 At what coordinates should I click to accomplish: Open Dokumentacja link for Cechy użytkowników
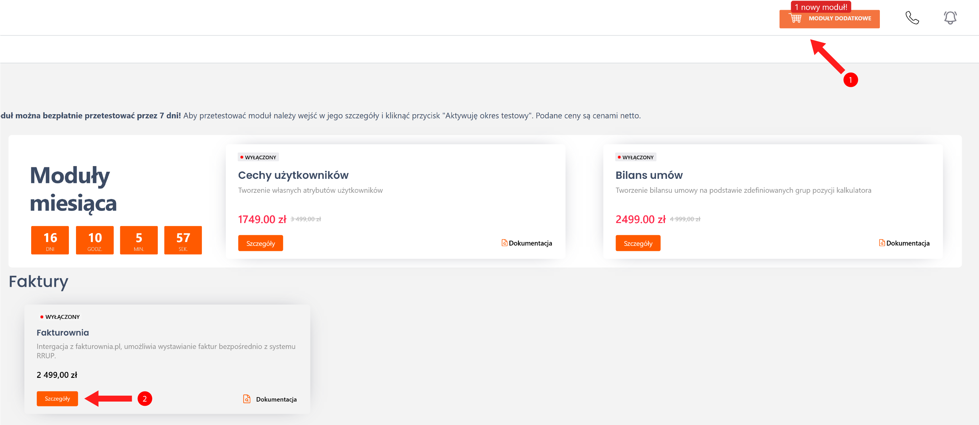click(x=530, y=243)
